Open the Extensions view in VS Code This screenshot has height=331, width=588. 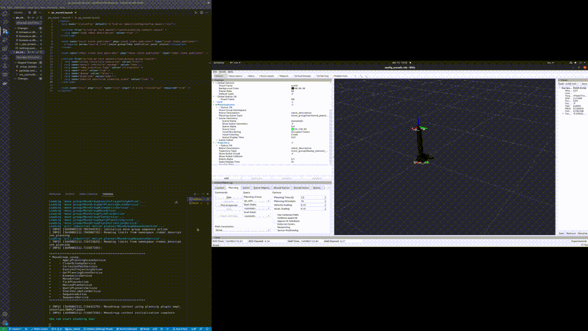[5, 48]
